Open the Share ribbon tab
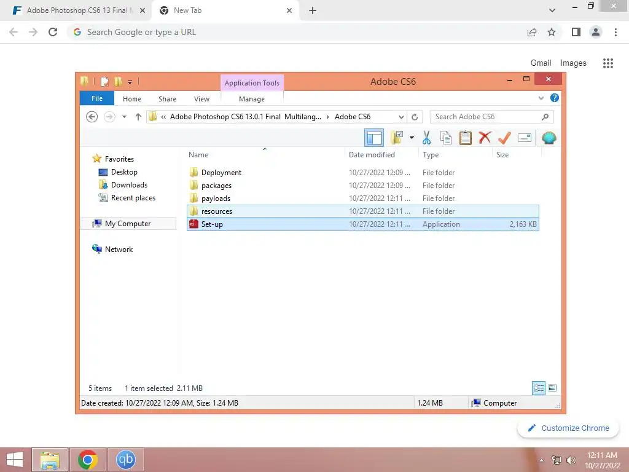The image size is (629, 472). [x=167, y=99]
